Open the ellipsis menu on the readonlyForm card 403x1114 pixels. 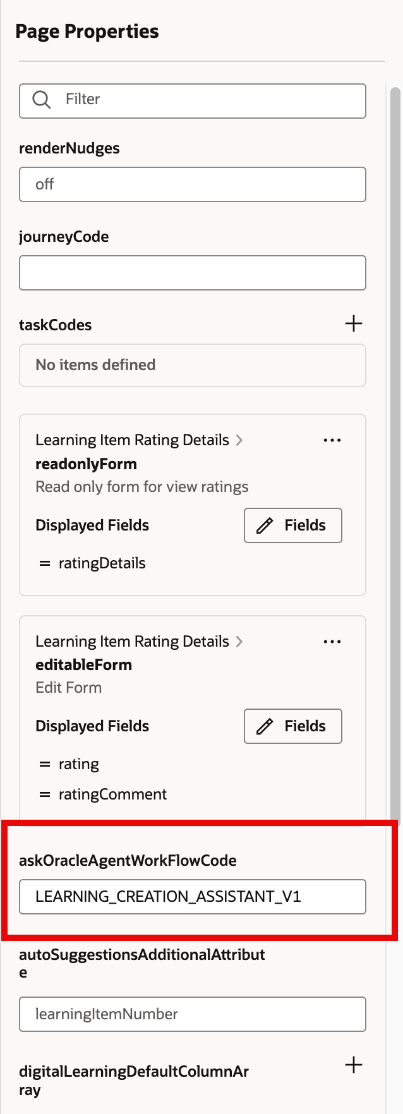pos(332,440)
